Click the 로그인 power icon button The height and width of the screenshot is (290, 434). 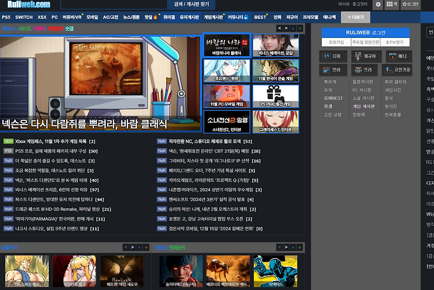411,4
